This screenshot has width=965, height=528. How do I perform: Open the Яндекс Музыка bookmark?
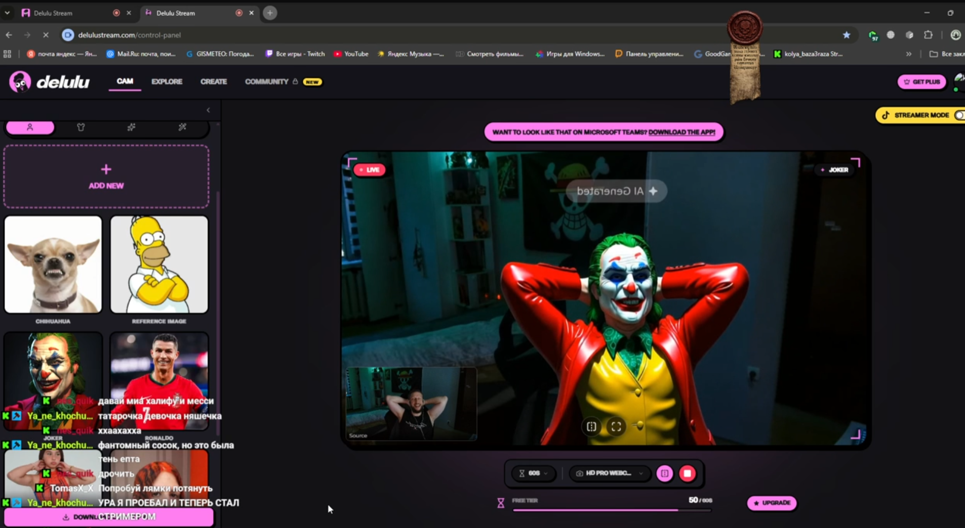click(411, 54)
